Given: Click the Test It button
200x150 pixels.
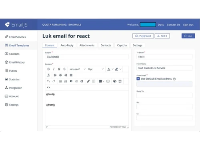Looking at the screenshot, I should (x=162, y=36).
